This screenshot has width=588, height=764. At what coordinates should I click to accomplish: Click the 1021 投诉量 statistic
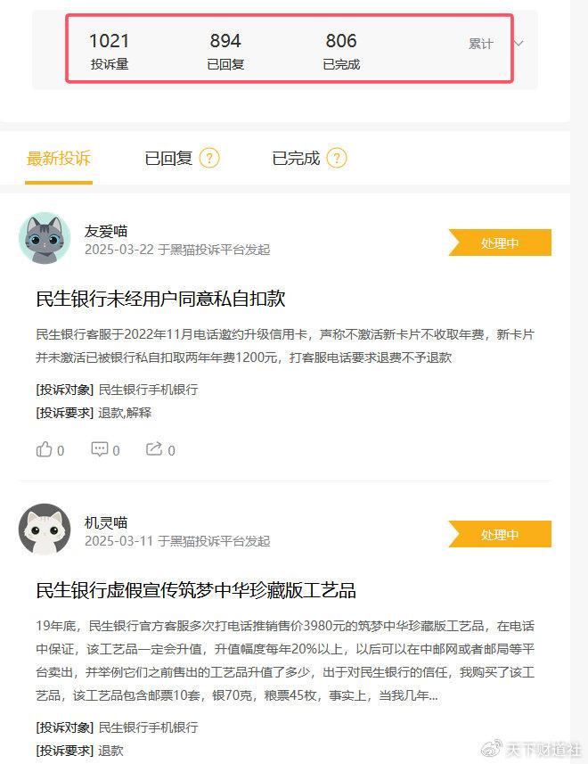point(110,51)
